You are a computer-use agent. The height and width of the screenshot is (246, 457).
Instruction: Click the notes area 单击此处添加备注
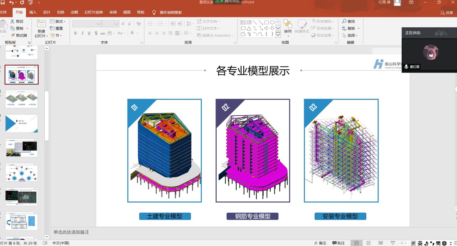pos(71,232)
